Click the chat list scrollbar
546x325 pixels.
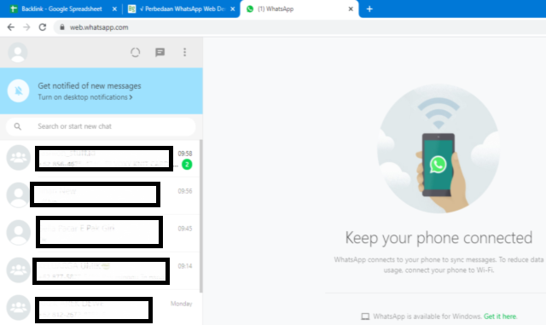(x=201, y=216)
